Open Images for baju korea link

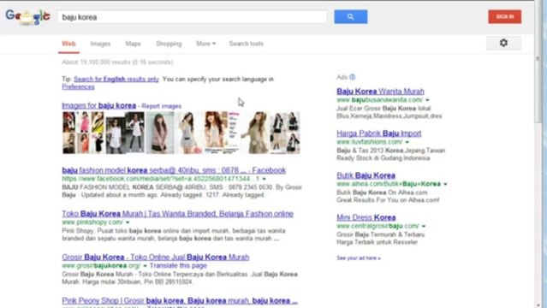(99, 105)
